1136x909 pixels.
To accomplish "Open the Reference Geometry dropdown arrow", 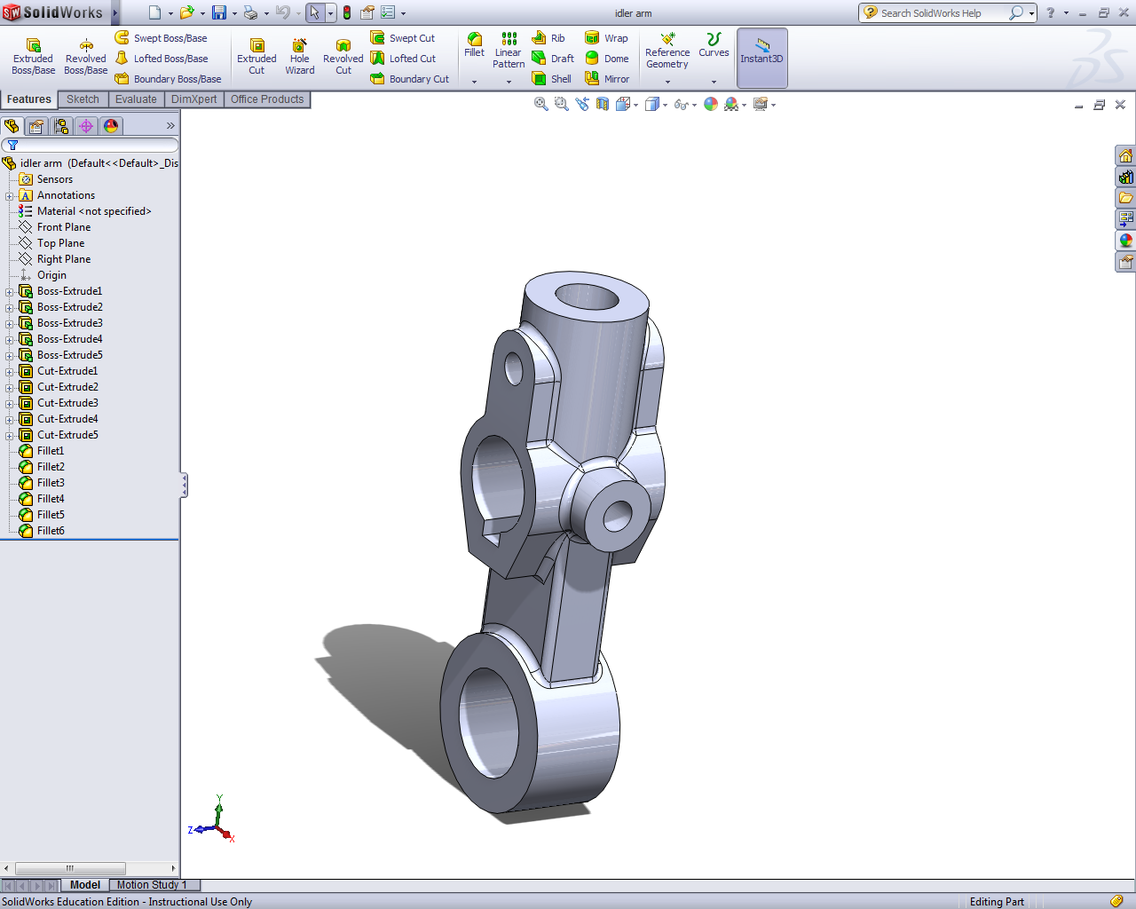I will [x=667, y=82].
